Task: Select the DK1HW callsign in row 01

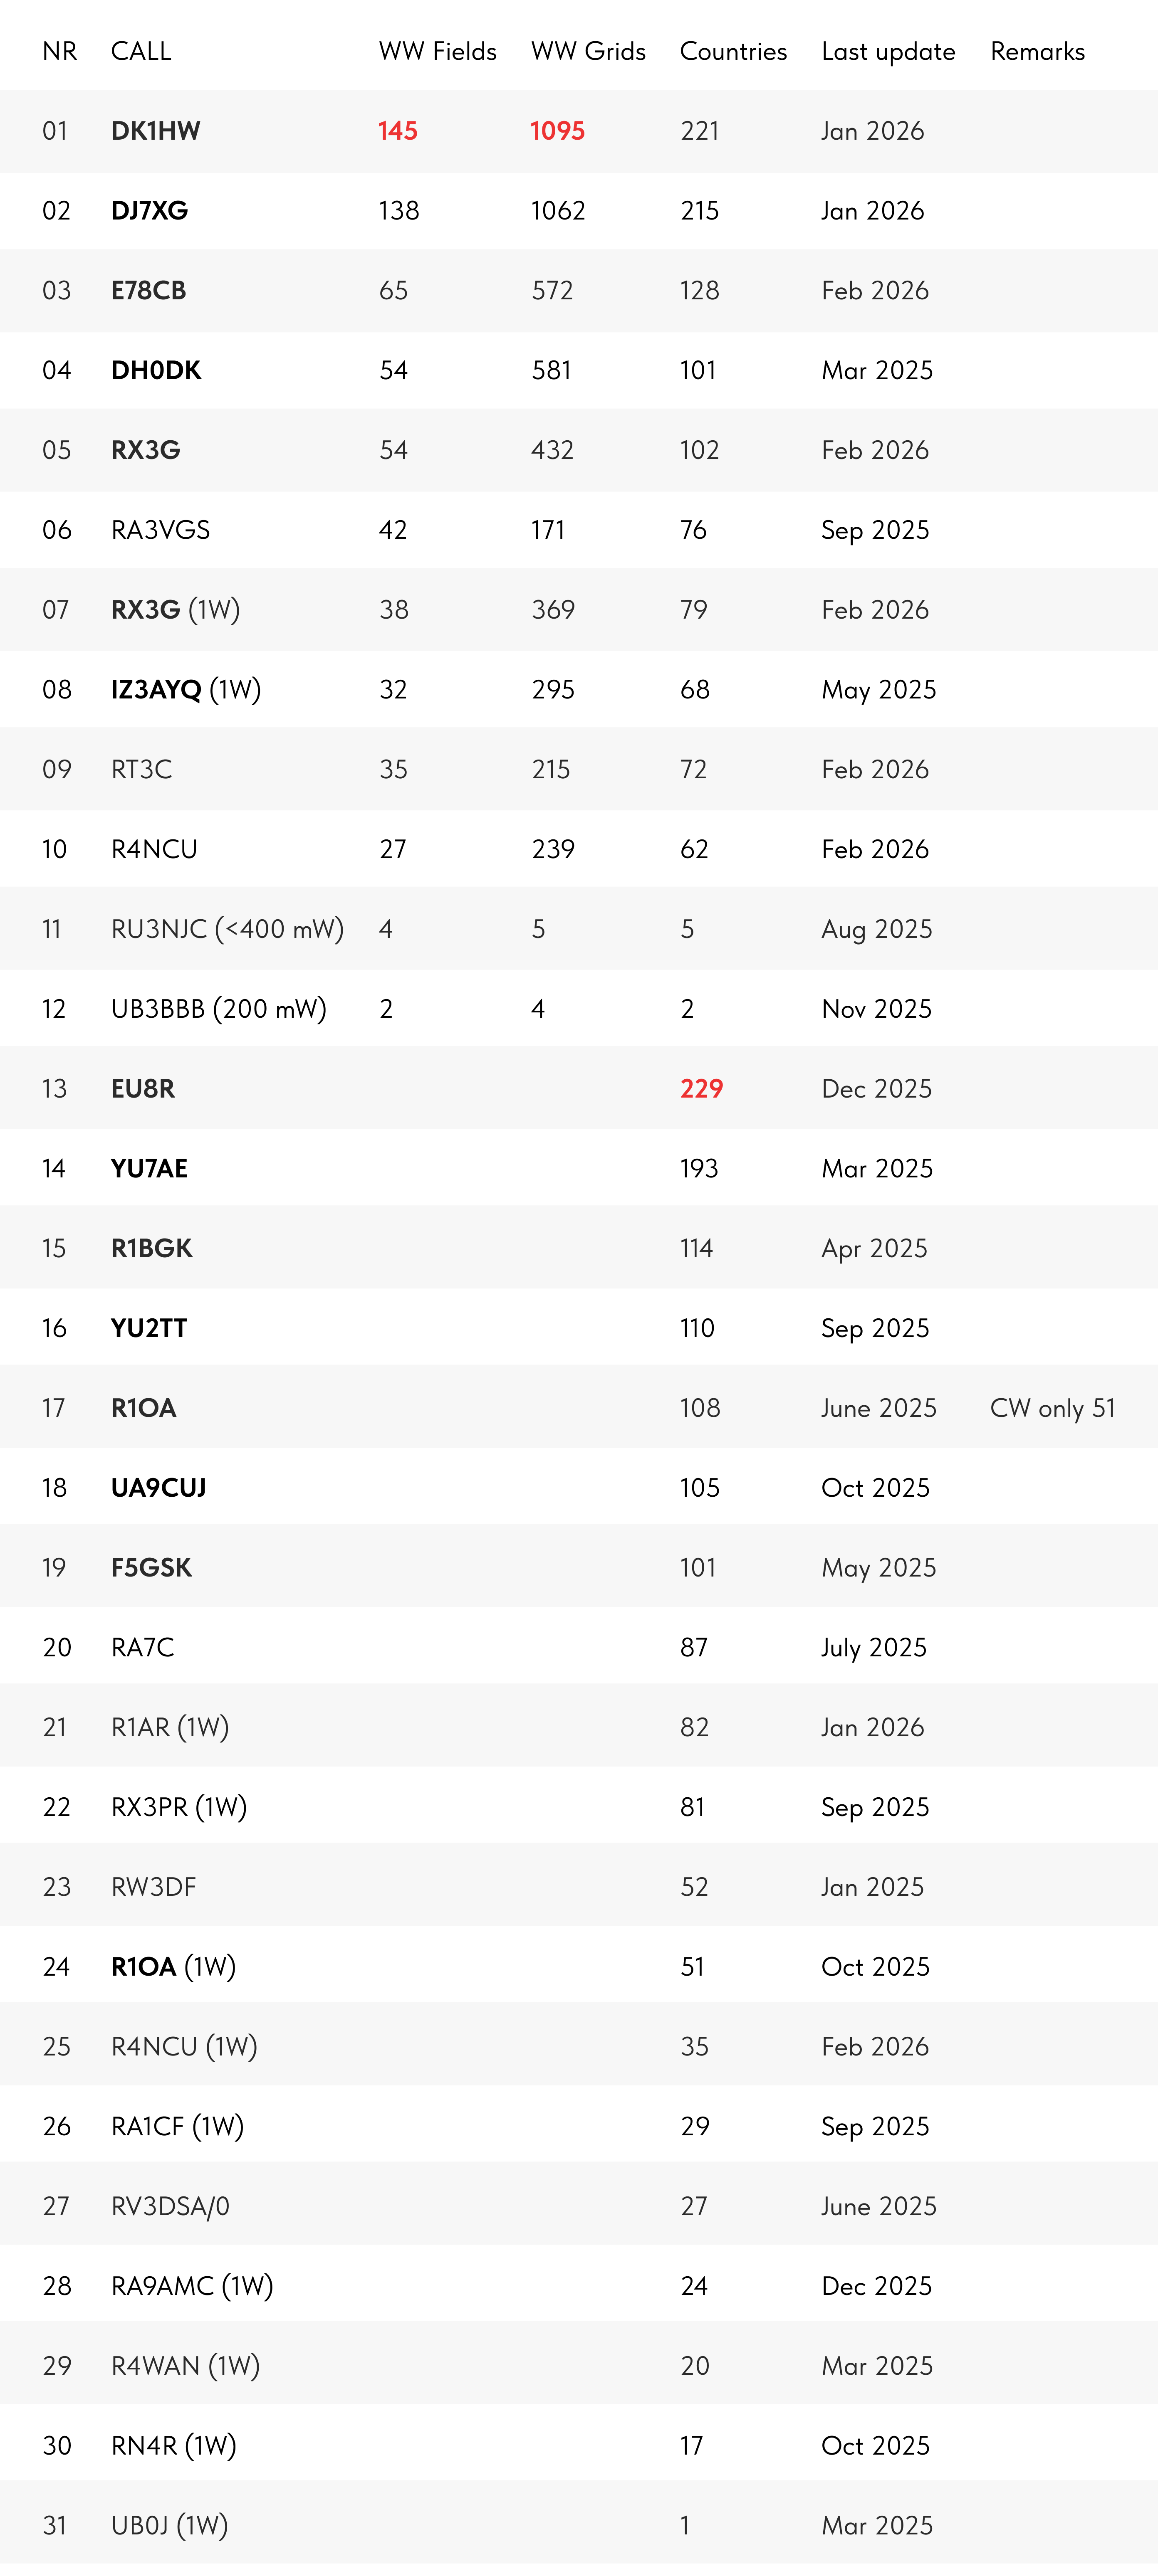Action: (x=156, y=131)
